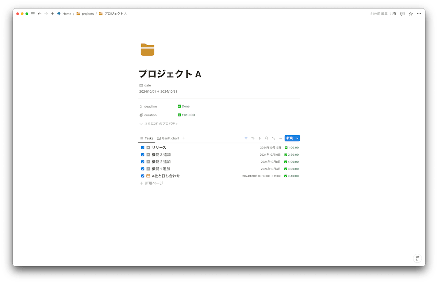Add a new page with the plus icon

click(x=53, y=14)
